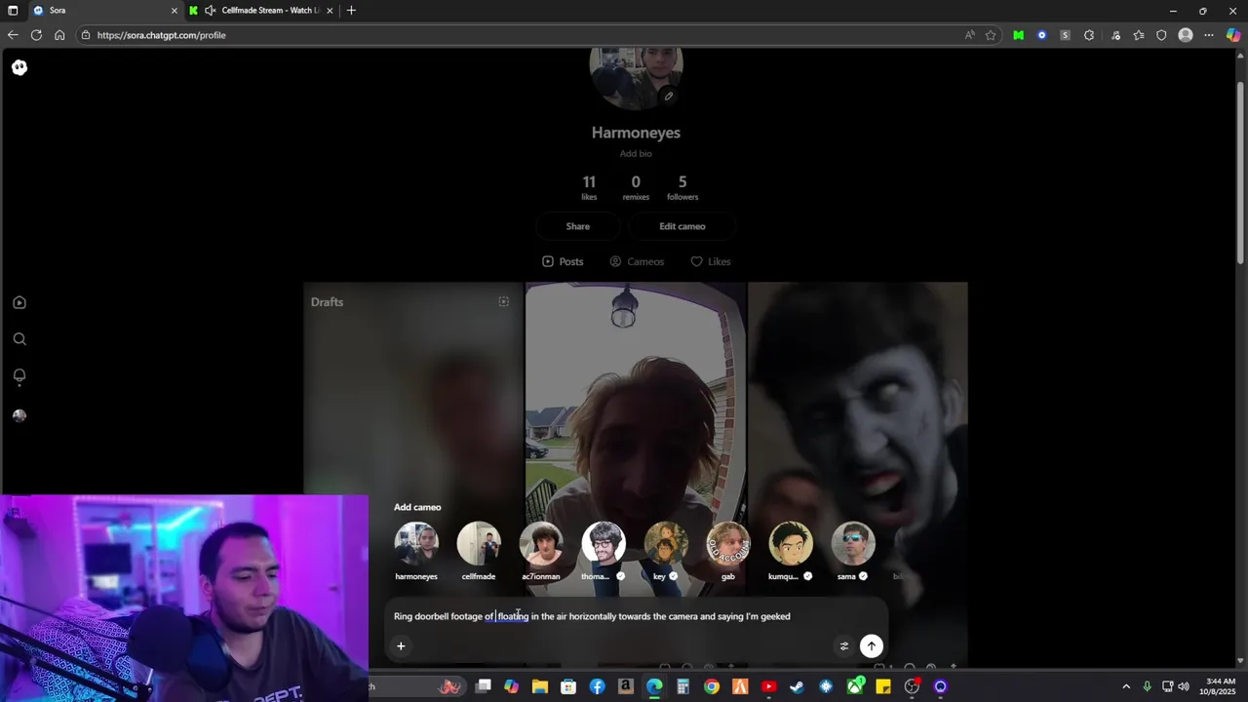Open File Explorer from the taskbar
The height and width of the screenshot is (702, 1248).
point(540,687)
